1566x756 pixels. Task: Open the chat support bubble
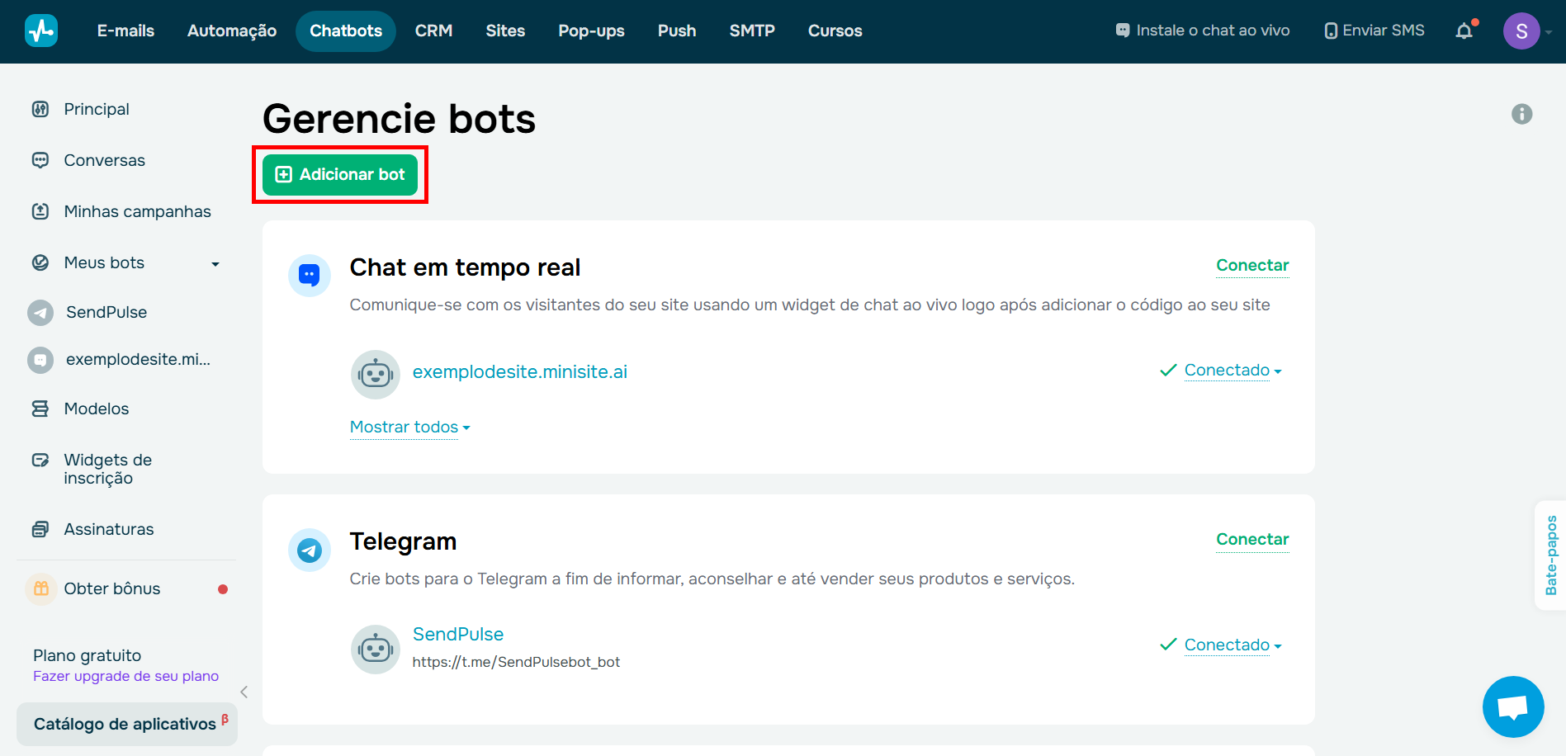[1513, 706]
